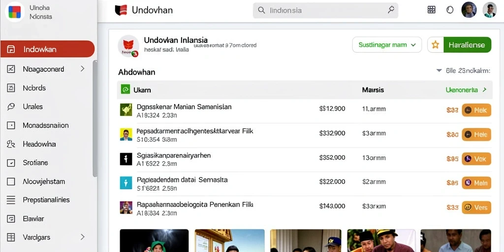504x252 pixels.
Task: Select the Indowkan sidebar tab
Action: (48, 49)
